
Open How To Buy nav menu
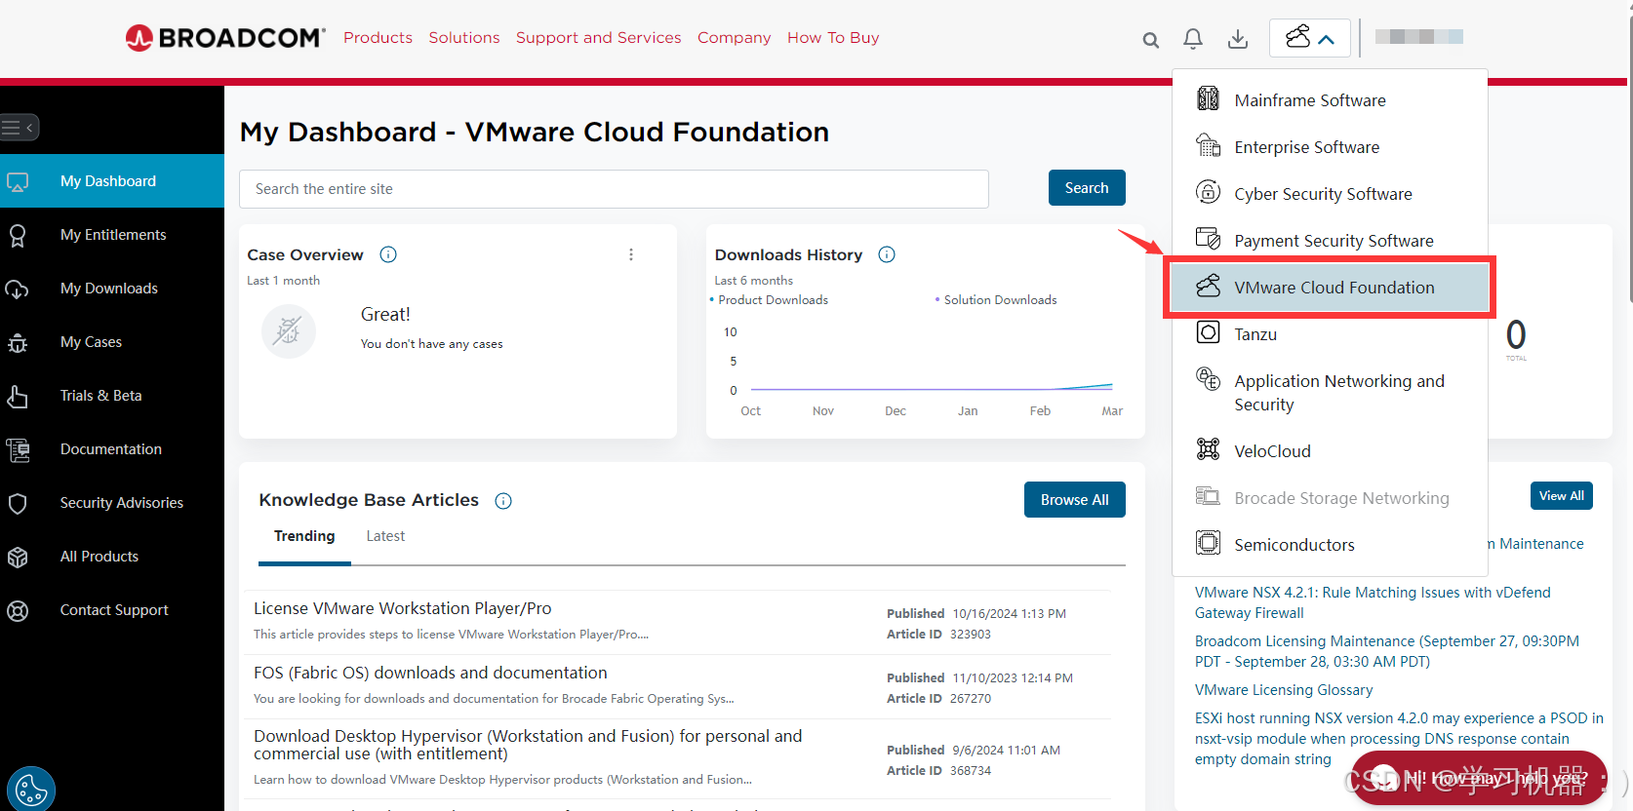833,38
